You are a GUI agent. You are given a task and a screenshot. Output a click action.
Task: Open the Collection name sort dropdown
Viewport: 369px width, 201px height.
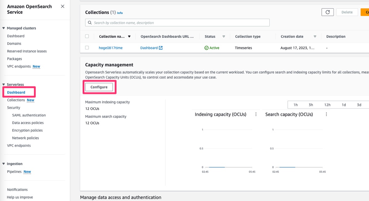129,36
